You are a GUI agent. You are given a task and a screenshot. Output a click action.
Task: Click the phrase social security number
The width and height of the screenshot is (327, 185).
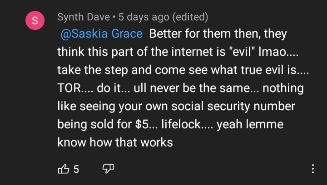pos(233,107)
